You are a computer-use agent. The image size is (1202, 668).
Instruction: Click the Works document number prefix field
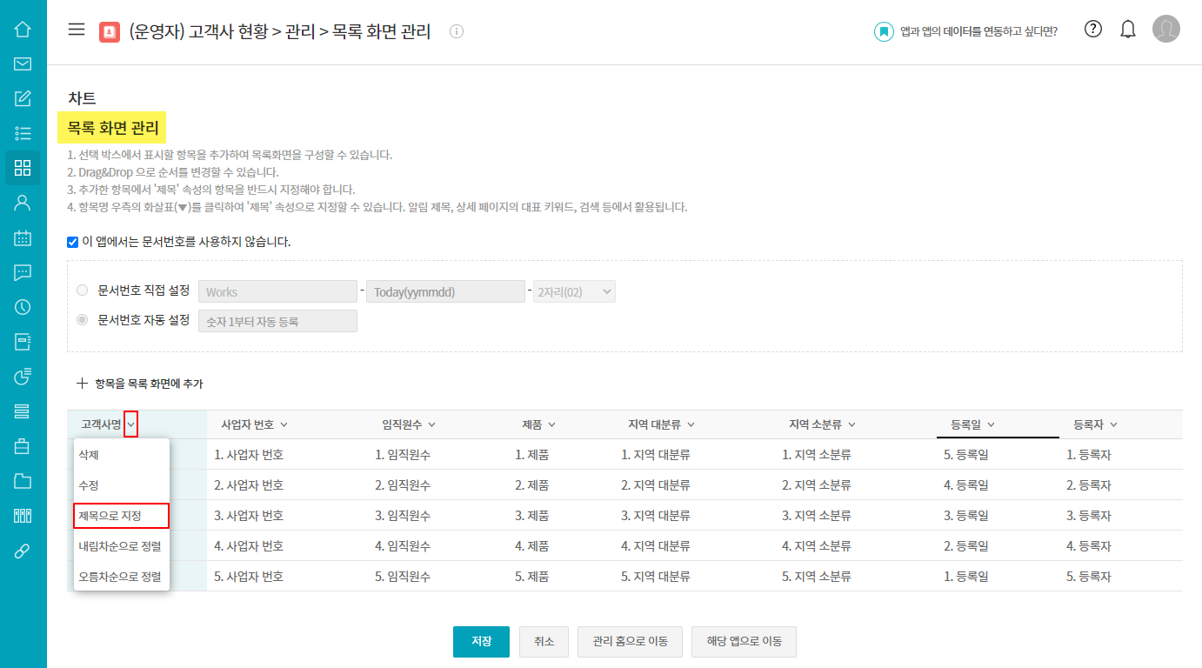tap(278, 291)
